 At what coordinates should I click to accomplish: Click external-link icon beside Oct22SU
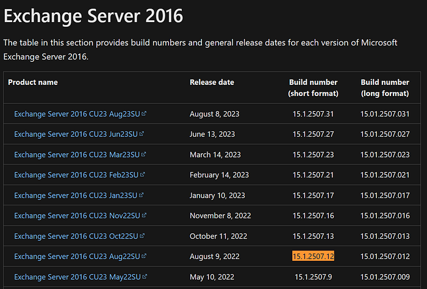click(x=142, y=236)
